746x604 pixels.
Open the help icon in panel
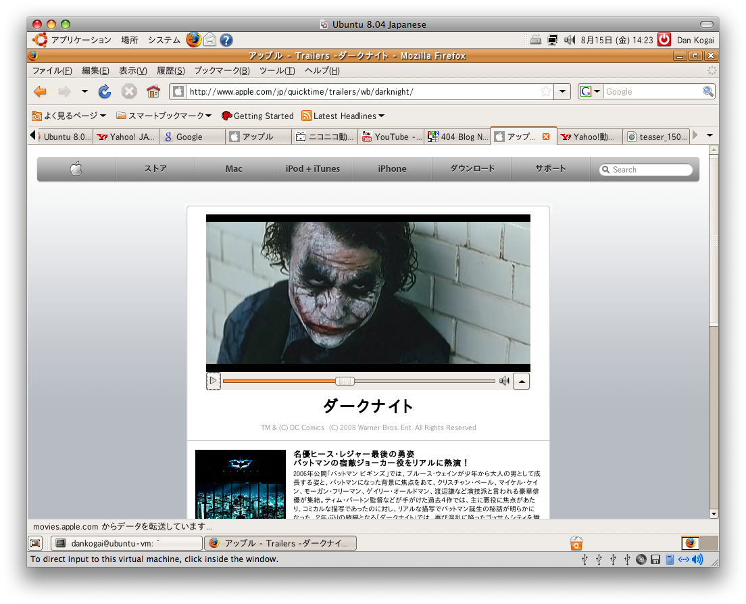point(226,40)
